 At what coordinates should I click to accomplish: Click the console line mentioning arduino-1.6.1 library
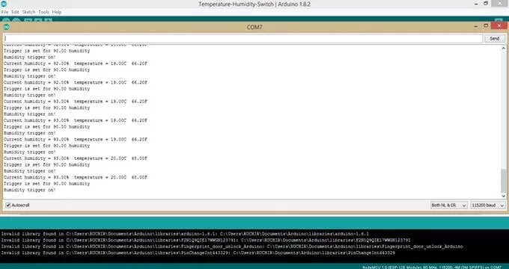[x=185, y=234]
